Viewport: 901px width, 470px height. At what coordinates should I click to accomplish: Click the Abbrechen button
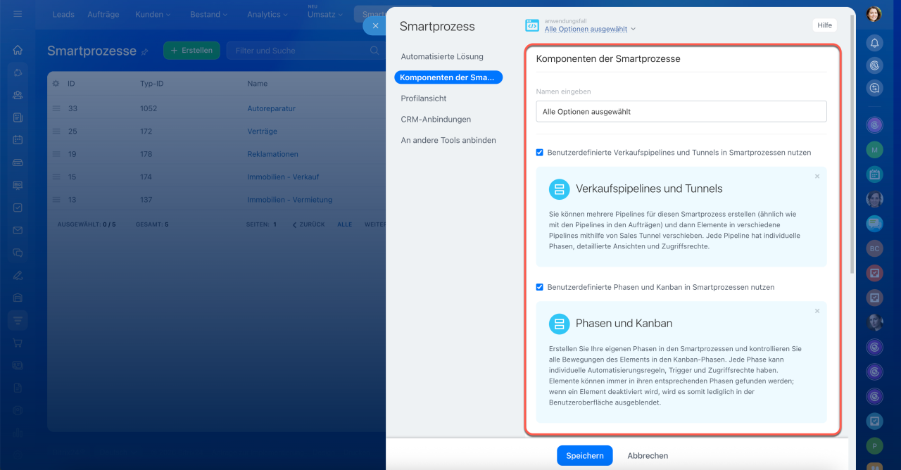pos(648,455)
